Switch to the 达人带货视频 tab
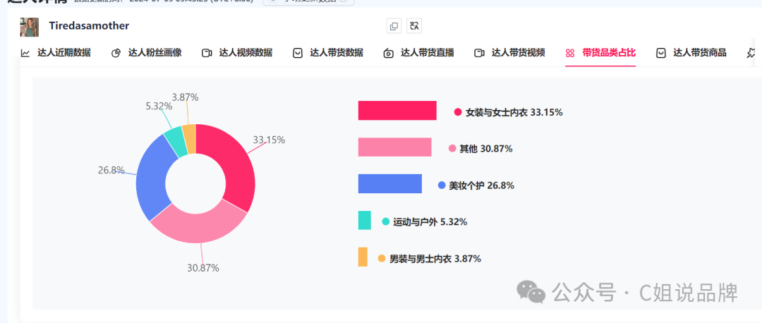Image resolution: width=762 pixels, height=323 pixels. pyautogui.click(x=510, y=53)
